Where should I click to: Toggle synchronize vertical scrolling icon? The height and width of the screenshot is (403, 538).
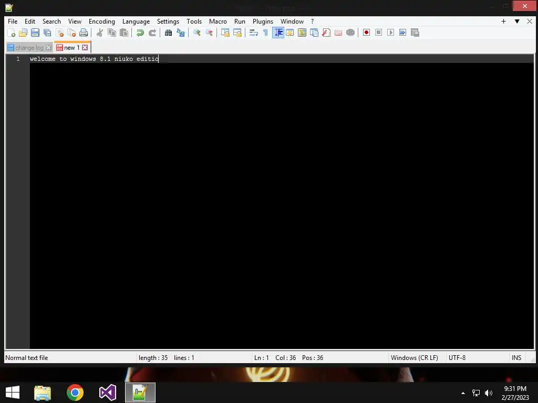click(225, 33)
